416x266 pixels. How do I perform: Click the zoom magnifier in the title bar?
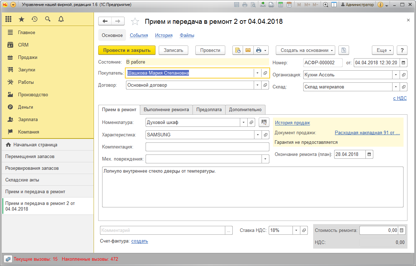(x=326, y=5)
